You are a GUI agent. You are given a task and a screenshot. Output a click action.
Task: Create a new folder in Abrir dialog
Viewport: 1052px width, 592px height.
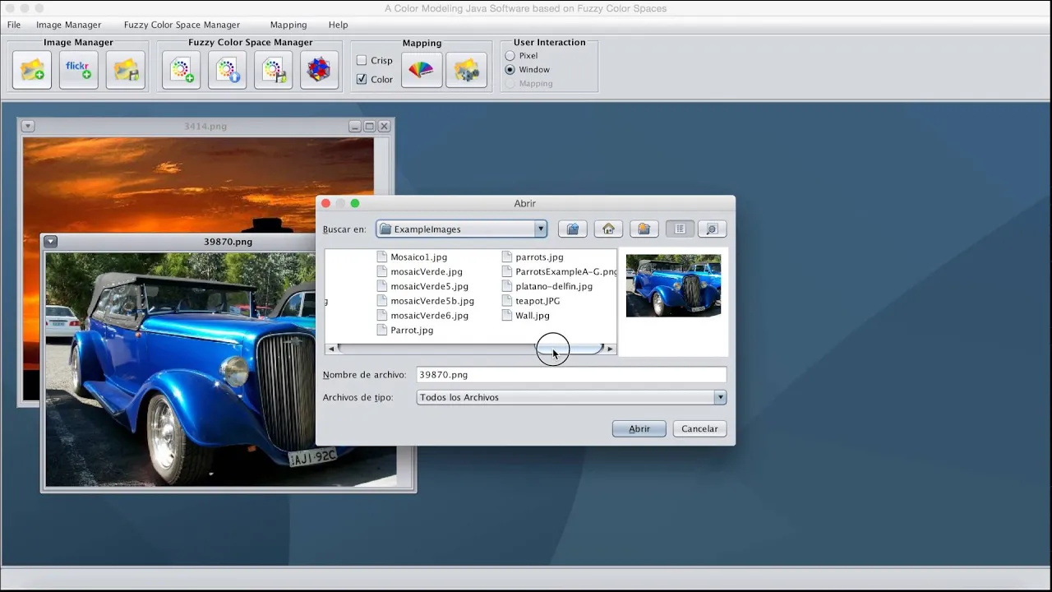click(644, 229)
